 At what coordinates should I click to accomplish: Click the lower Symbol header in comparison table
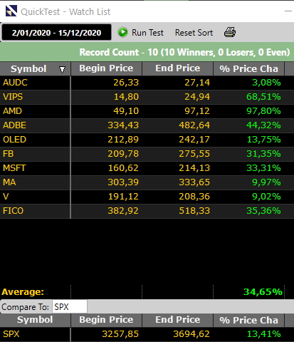(x=35, y=320)
